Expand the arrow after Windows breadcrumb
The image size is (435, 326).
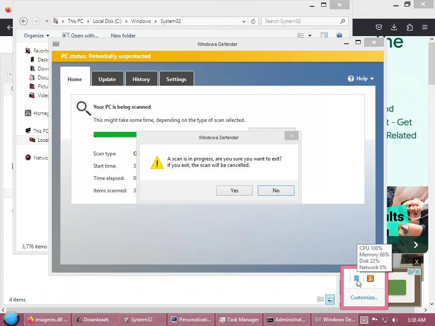pyautogui.click(x=155, y=21)
